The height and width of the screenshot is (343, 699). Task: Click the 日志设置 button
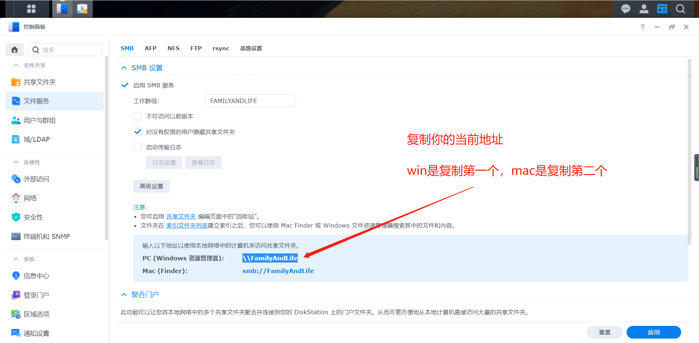[x=164, y=162]
